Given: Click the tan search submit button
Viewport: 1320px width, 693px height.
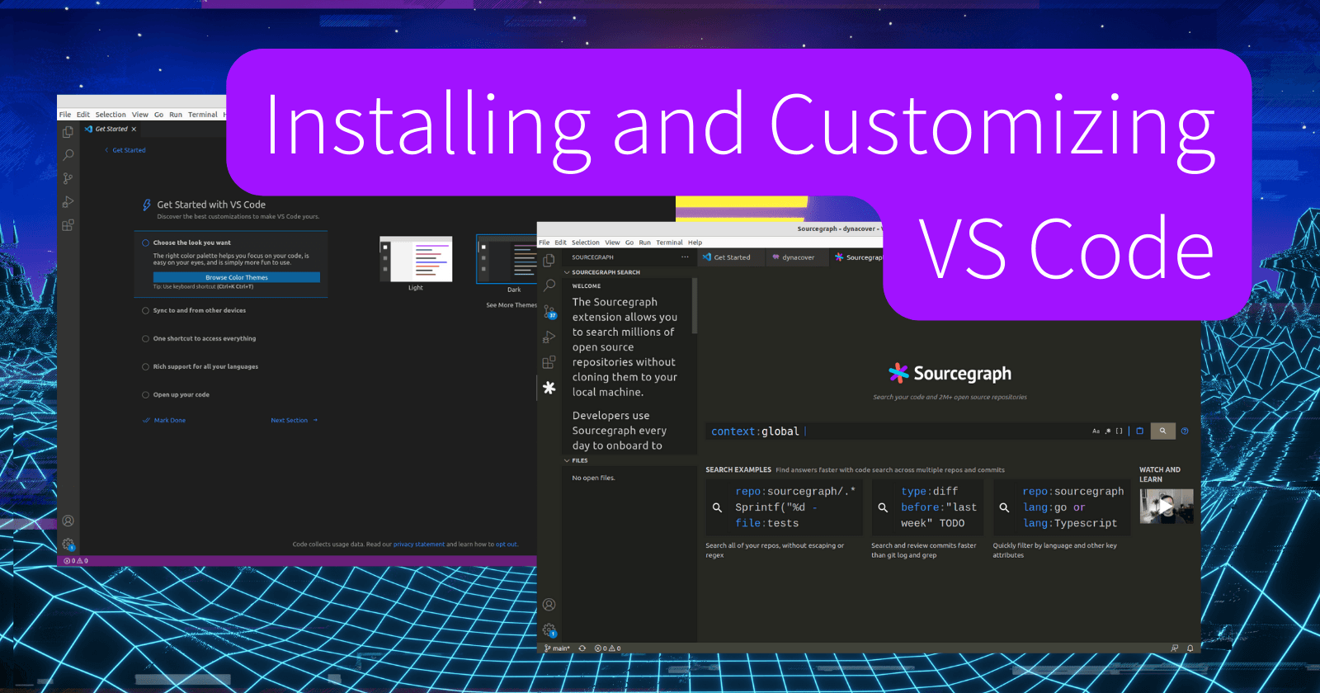Looking at the screenshot, I should pos(1162,431).
